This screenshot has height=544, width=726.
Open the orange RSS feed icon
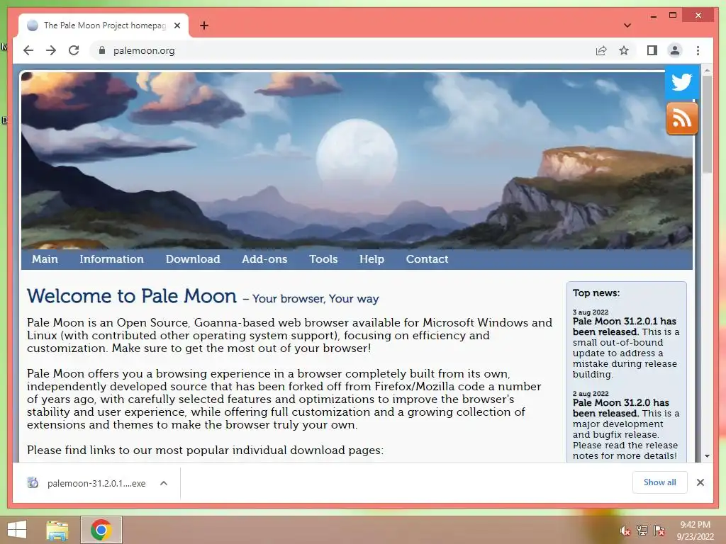(x=681, y=119)
